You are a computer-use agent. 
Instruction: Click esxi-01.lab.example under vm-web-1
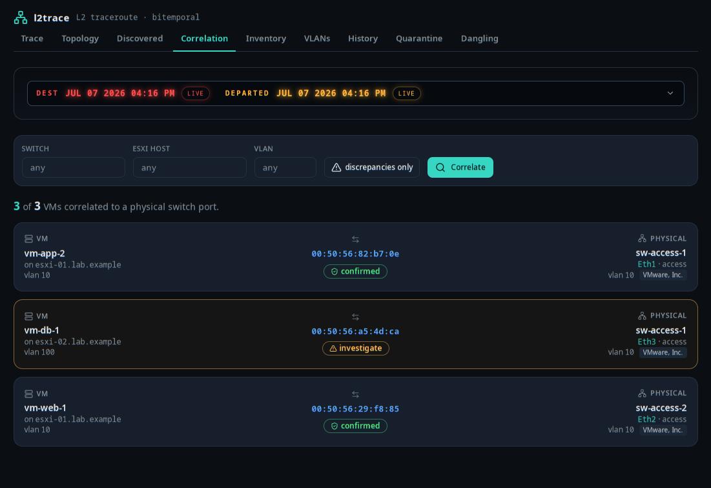pos(78,419)
